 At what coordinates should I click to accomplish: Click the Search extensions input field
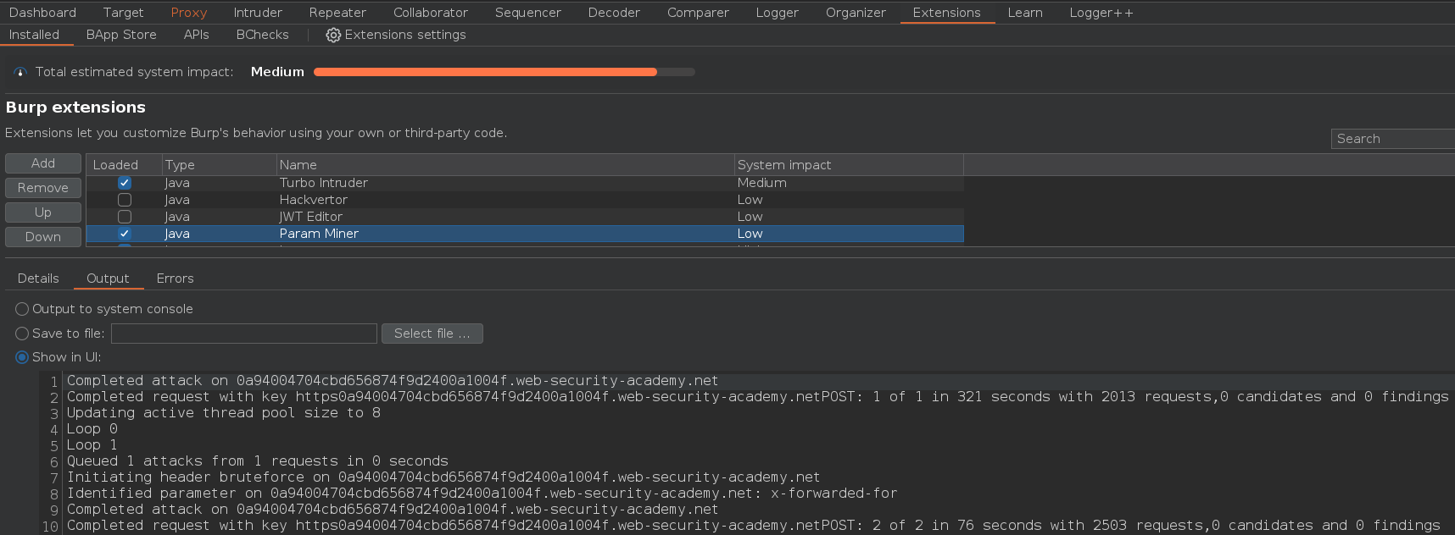click(x=1392, y=139)
